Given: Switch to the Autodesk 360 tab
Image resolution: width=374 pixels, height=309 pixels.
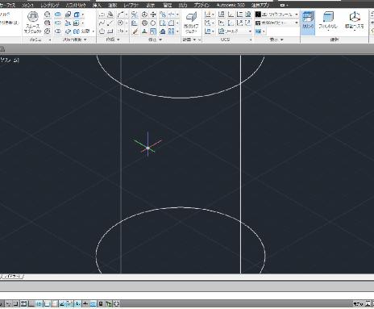Looking at the screenshot, I should coord(231,5).
